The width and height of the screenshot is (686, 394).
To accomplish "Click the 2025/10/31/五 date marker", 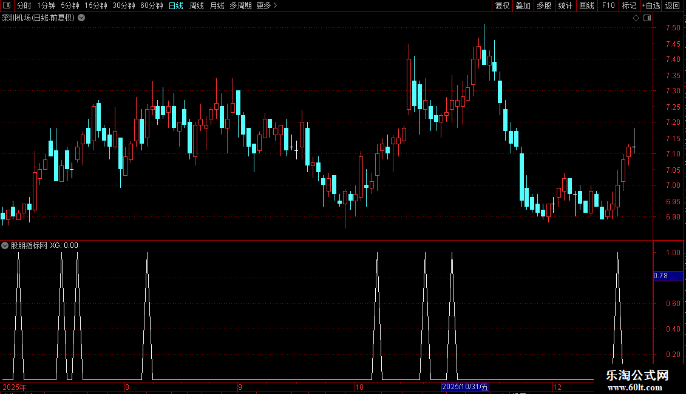I will tap(465, 387).
